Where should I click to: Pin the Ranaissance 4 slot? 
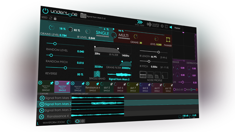tap(98, 84)
